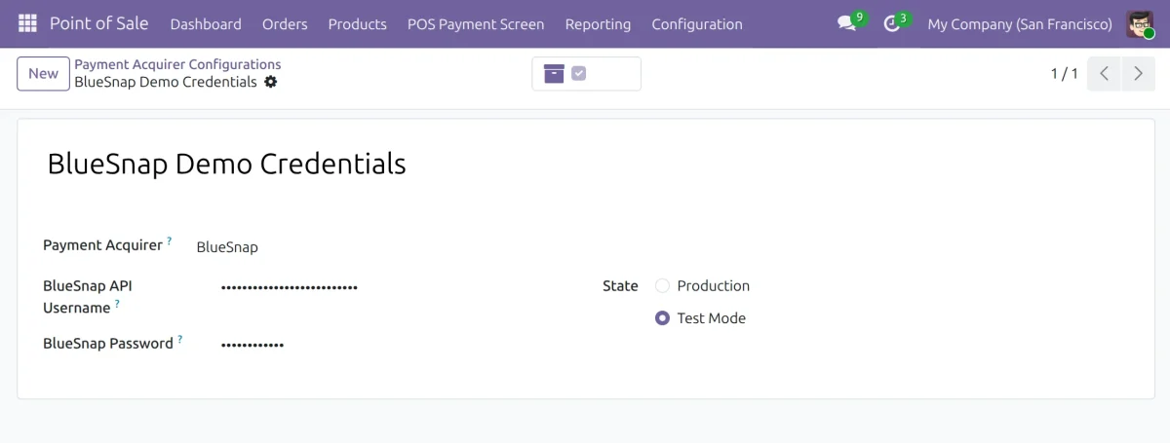Toggle the checkmark status box in header
This screenshot has height=443, width=1170.
point(579,74)
